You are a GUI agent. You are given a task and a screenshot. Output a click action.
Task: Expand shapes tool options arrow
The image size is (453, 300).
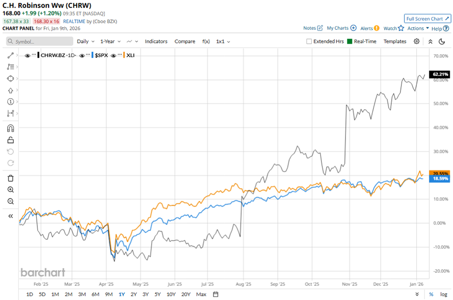[x=17, y=78]
